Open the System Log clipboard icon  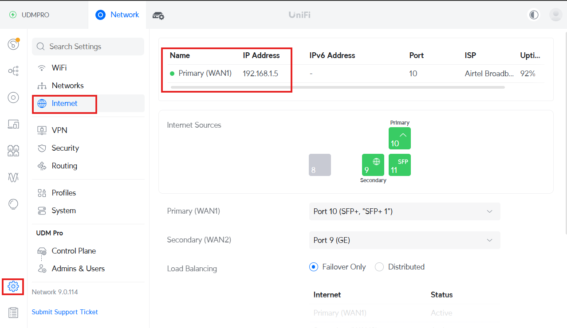[x=13, y=313]
